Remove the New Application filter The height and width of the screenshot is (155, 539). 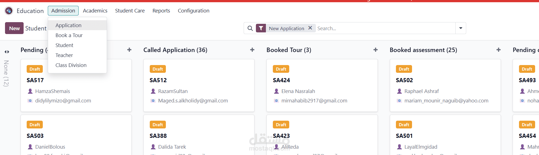tap(310, 28)
